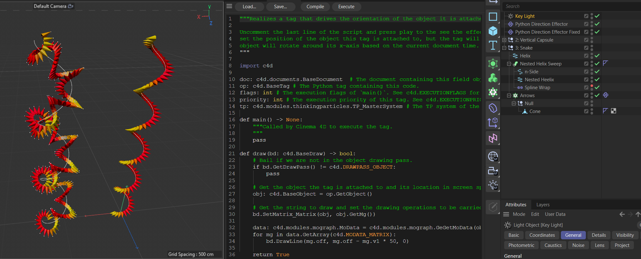Screen dimensions: 641x259
Task: Click the material tag swatch on Cone
Action: [x=613, y=111]
